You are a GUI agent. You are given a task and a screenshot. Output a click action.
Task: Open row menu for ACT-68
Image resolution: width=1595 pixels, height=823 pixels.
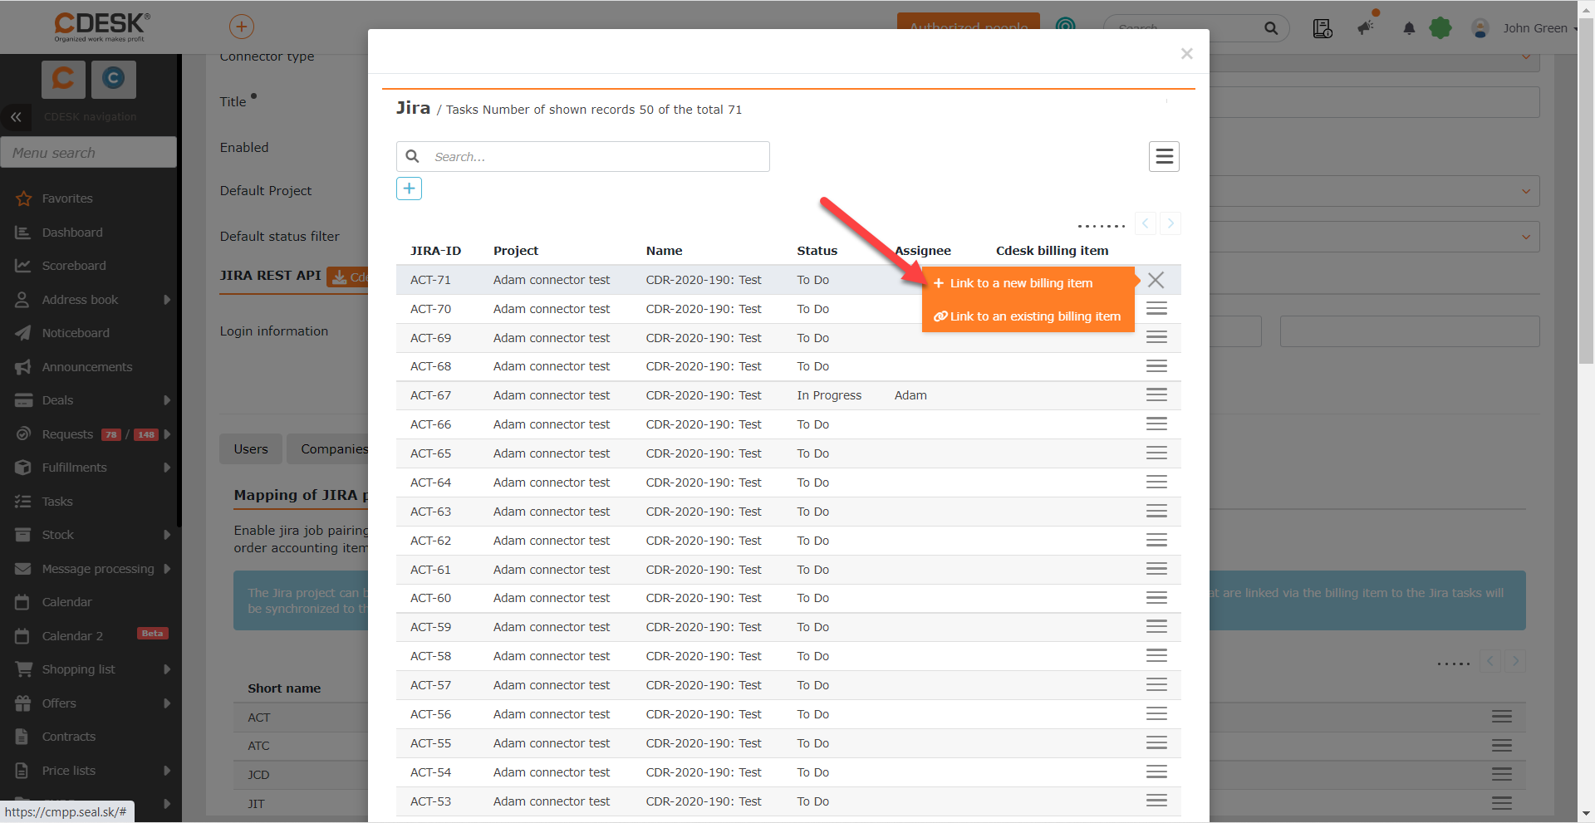pyautogui.click(x=1156, y=366)
